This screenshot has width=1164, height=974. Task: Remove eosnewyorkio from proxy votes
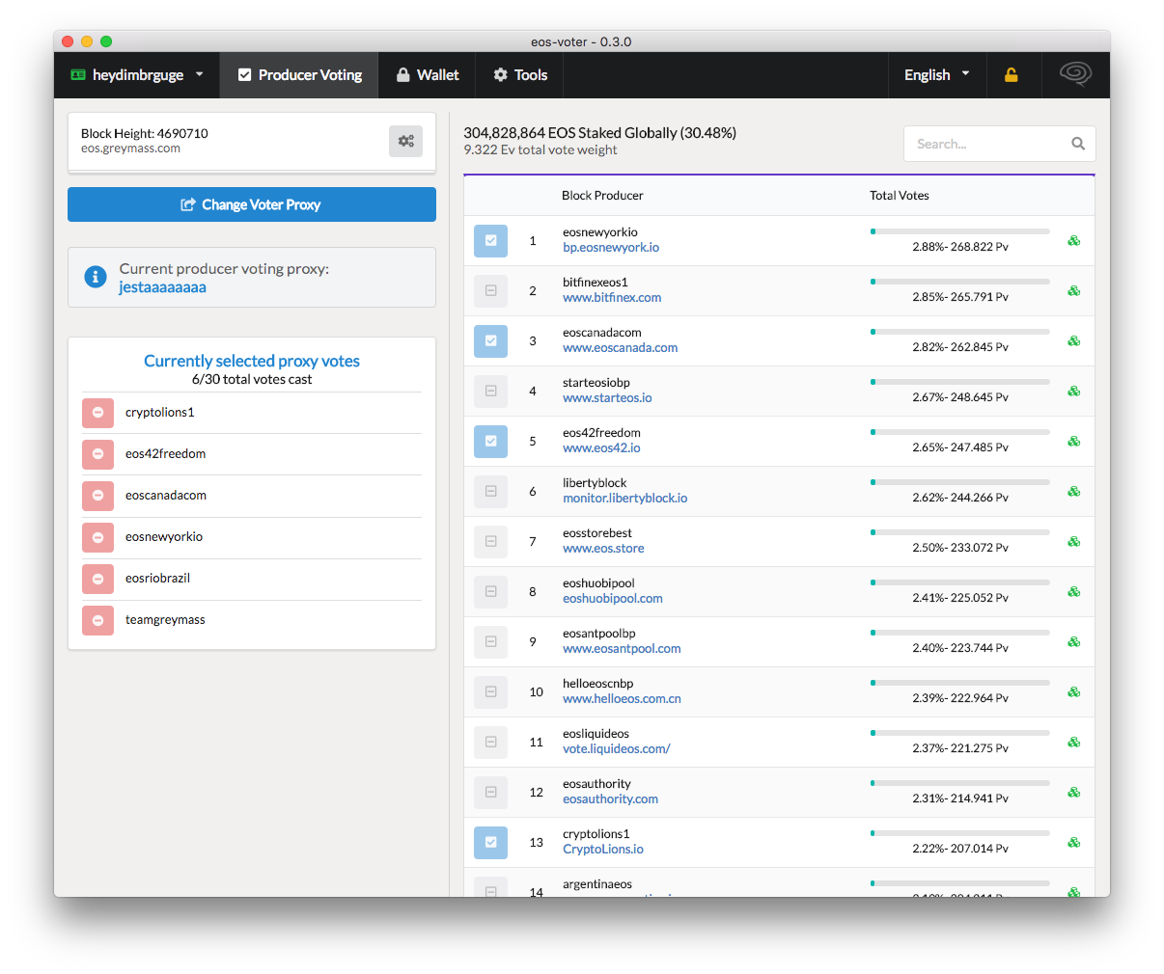pyautogui.click(x=97, y=537)
